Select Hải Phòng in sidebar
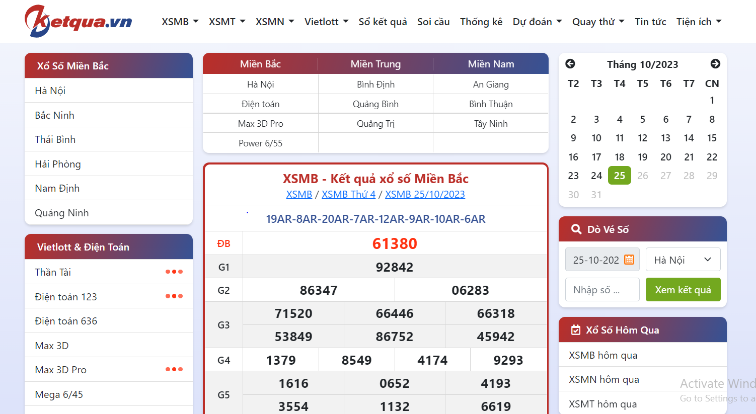Image resolution: width=756 pixels, height=414 pixels. point(109,164)
